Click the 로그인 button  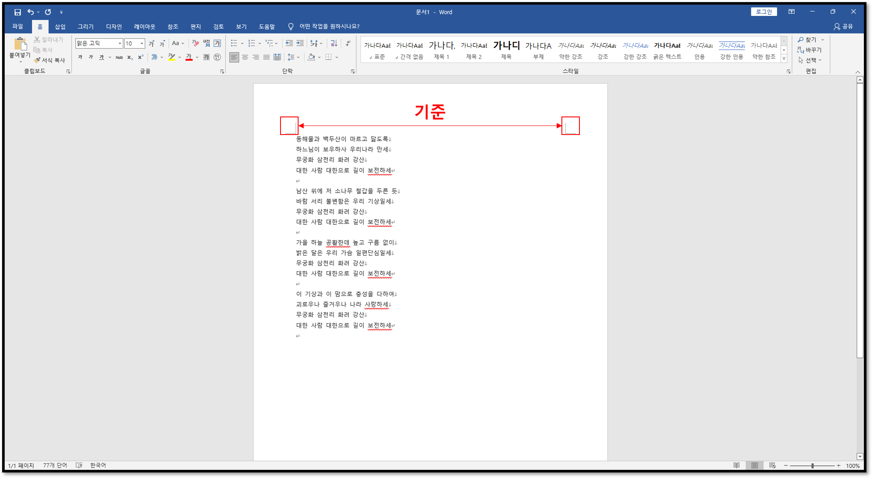point(763,12)
